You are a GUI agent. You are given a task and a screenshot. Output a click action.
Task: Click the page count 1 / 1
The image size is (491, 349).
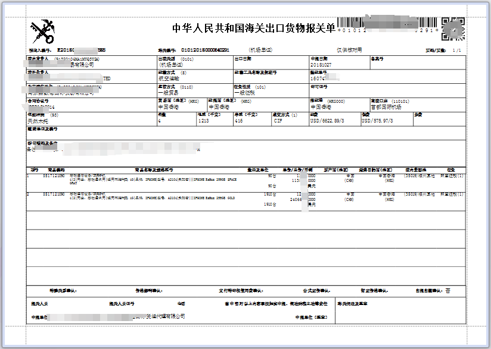coord(457,51)
